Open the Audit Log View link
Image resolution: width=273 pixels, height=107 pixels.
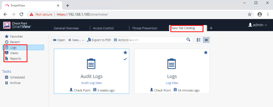(x=91, y=83)
